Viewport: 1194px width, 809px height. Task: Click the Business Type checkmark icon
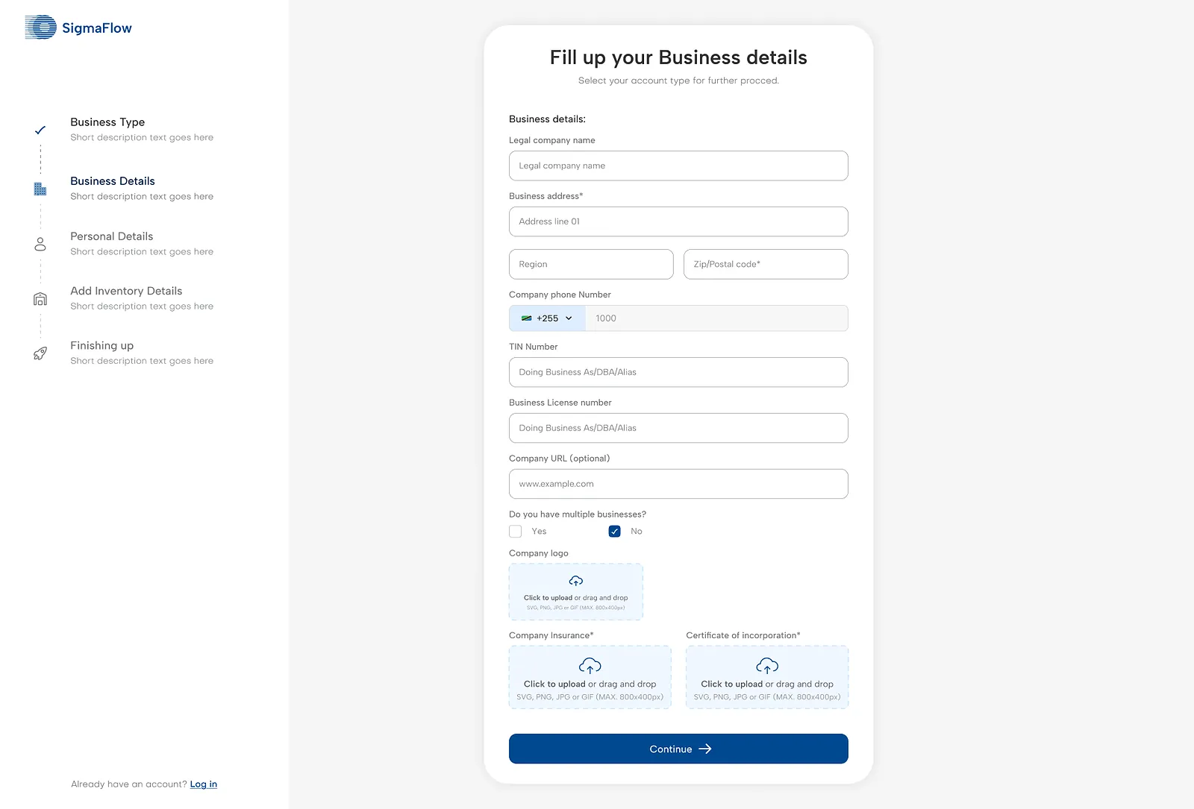coord(40,130)
